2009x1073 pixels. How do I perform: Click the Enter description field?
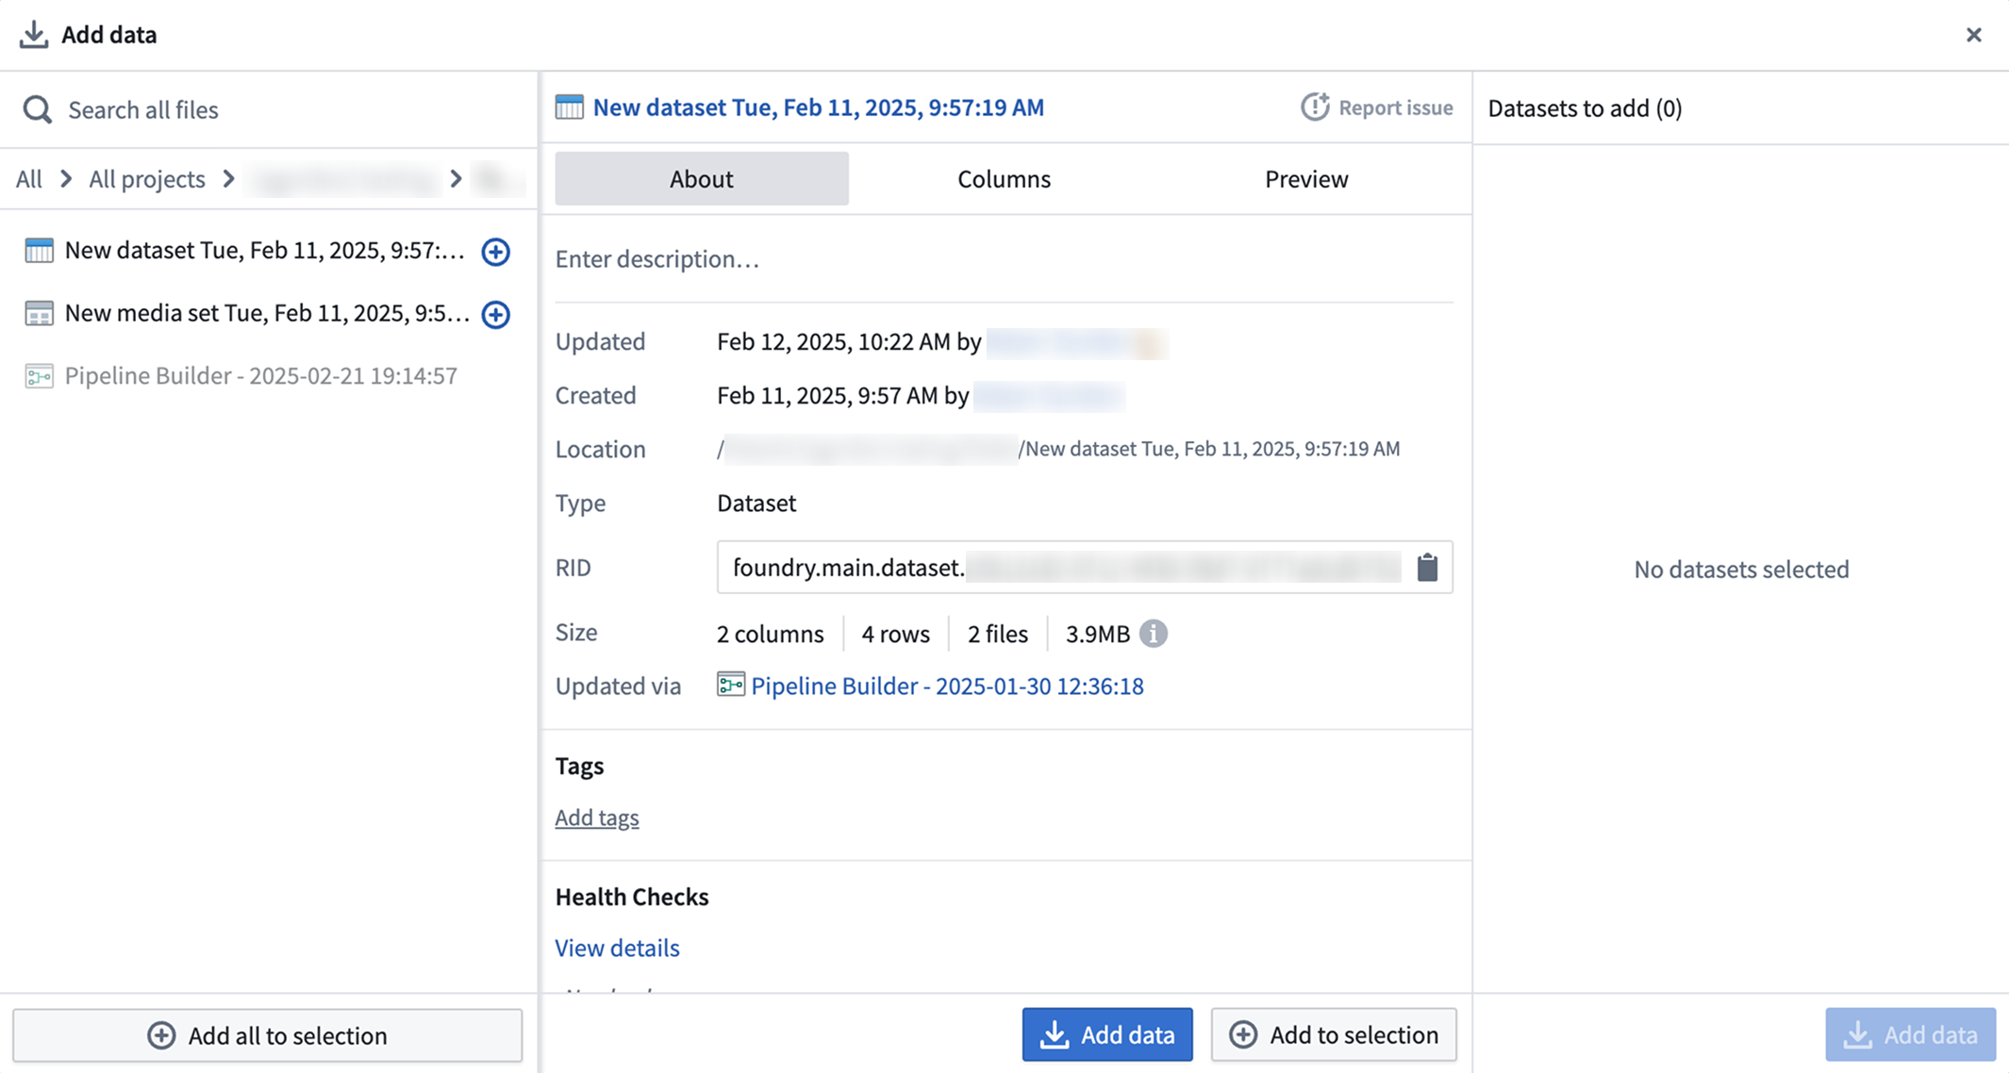tap(657, 259)
